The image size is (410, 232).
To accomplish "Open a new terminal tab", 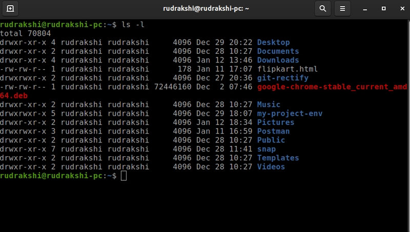I will click(10, 9).
